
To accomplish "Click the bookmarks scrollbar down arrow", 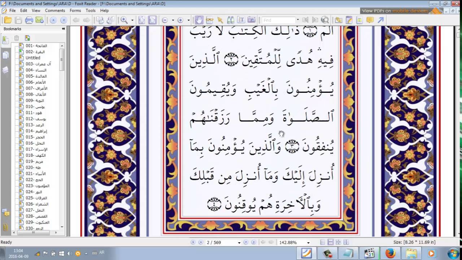I will [x=62, y=227].
